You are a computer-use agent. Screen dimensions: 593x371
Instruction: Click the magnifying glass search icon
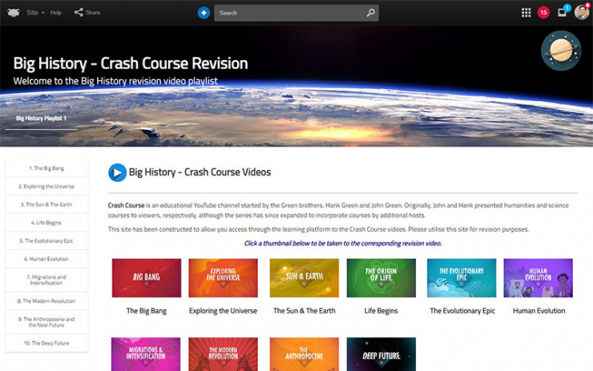[371, 13]
